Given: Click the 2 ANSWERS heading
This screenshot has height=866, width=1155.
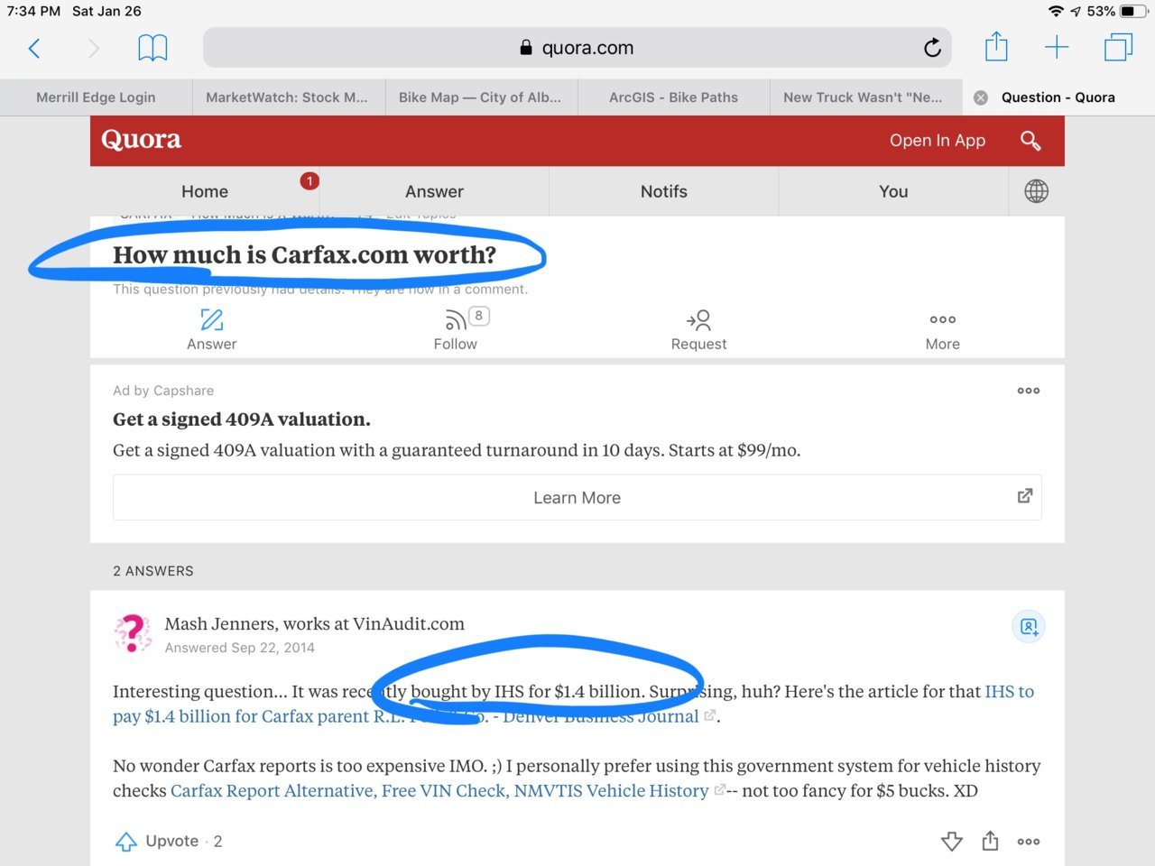Looking at the screenshot, I should [153, 571].
